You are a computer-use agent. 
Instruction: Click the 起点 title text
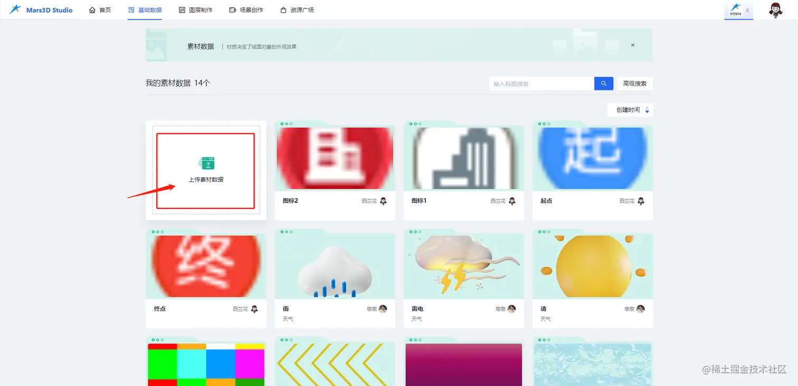tap(546, 201)
